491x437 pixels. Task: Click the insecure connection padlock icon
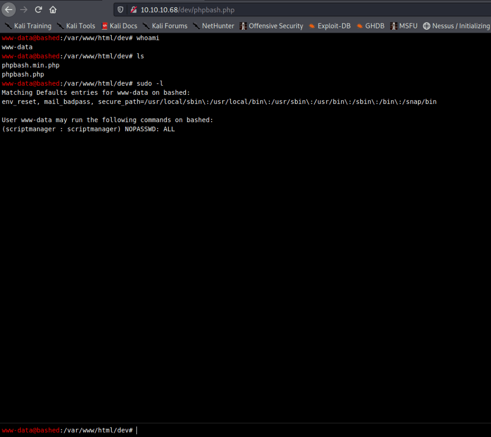(133, 10)
